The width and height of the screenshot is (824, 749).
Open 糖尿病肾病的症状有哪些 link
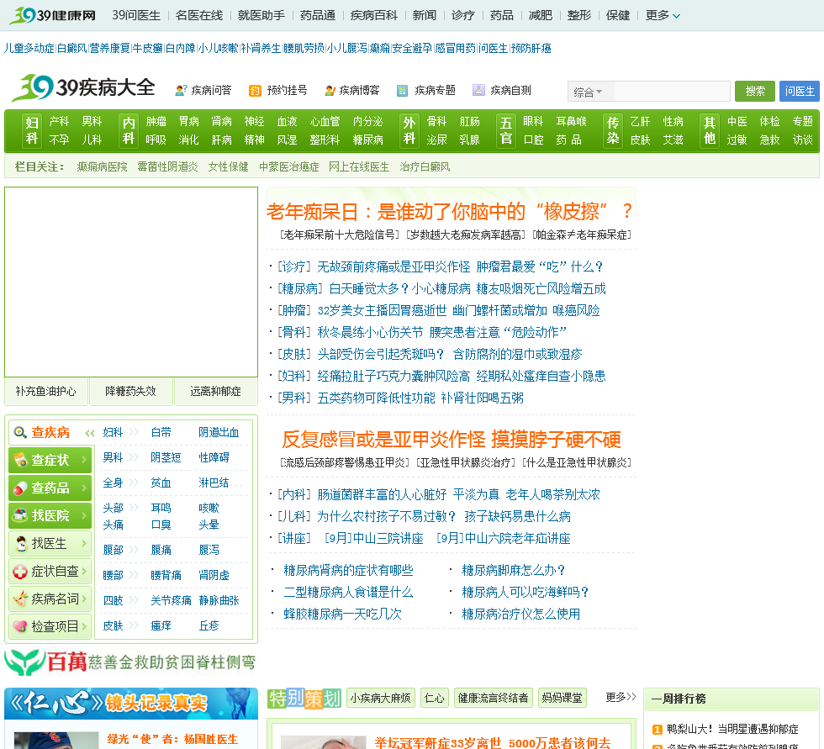point(348,571)
